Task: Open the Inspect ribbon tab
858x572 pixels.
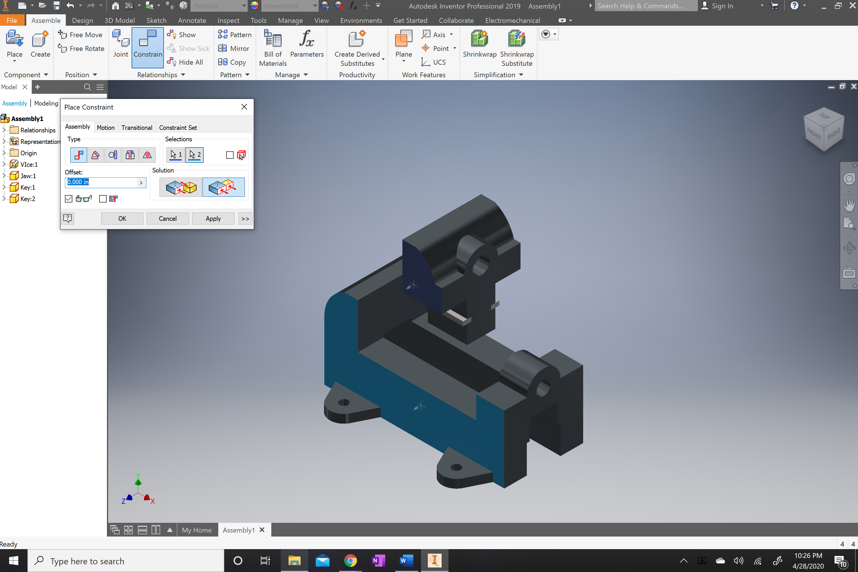Action: [228, 20]
